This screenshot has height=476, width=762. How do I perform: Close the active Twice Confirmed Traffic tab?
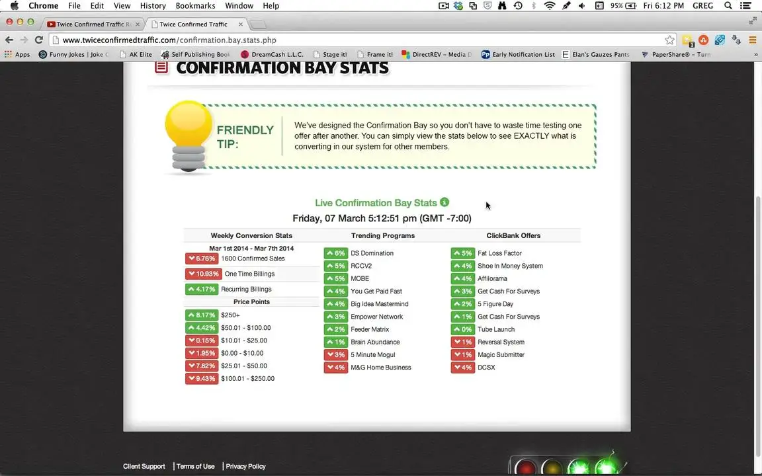point(241,24)
